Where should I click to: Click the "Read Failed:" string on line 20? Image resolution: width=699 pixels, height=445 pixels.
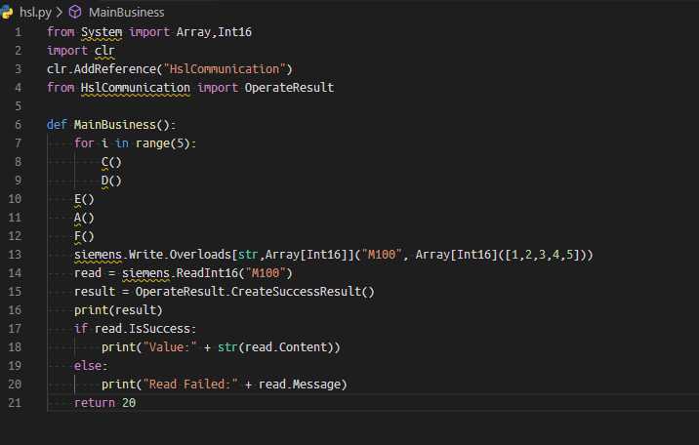[x=190, y=384]
